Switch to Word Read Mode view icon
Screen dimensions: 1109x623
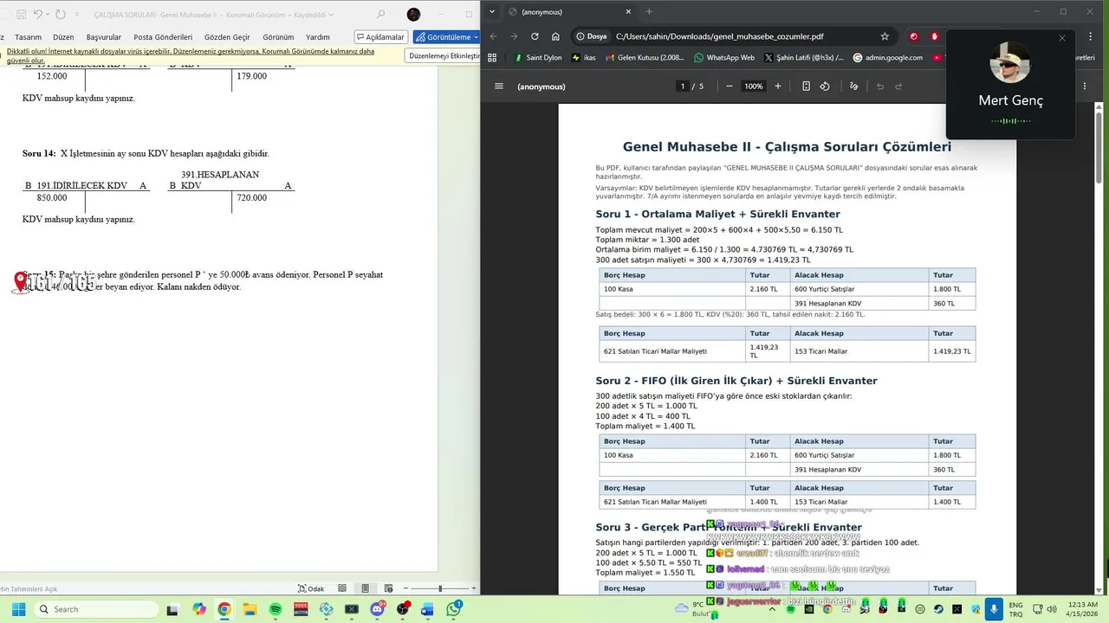[342, 588]
